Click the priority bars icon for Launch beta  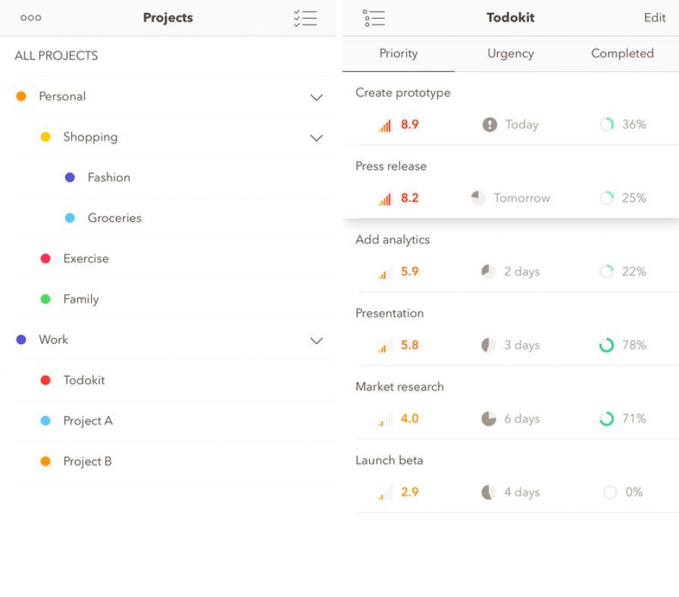pyautogui.click(x=383, y=492)
